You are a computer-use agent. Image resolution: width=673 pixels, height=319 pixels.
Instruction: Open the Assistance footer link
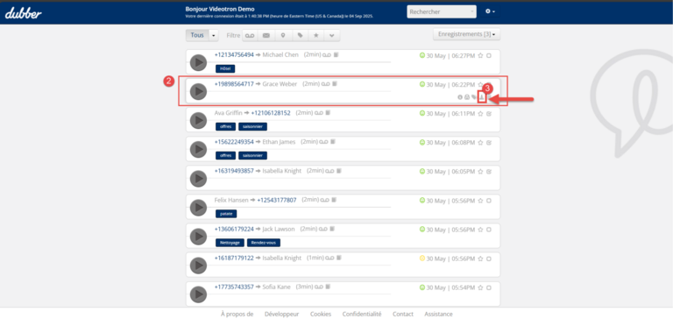coord(439,315)
